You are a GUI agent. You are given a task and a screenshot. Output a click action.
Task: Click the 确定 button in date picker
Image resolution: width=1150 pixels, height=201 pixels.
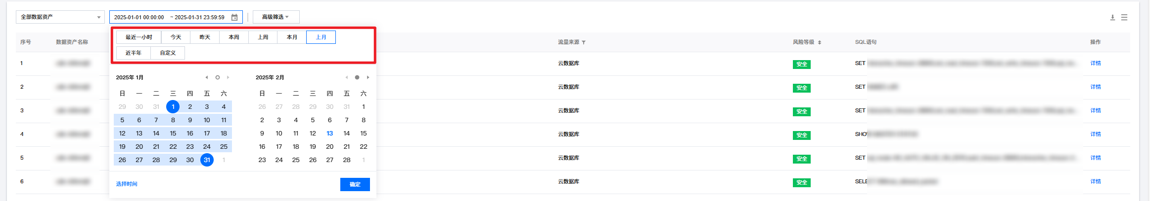(355, 184)
